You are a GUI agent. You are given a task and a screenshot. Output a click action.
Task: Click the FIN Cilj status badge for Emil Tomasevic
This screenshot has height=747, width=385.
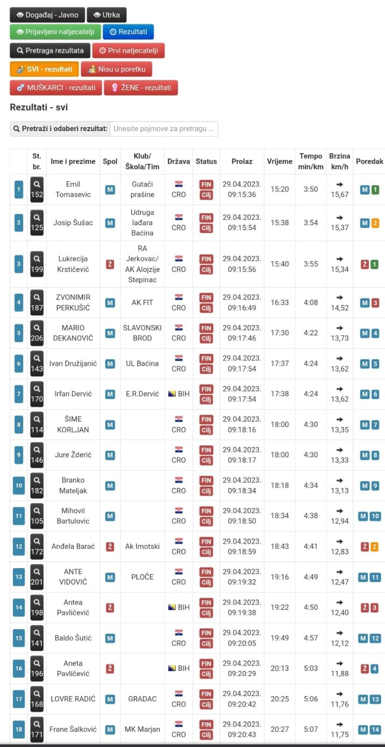click(206, 189)
